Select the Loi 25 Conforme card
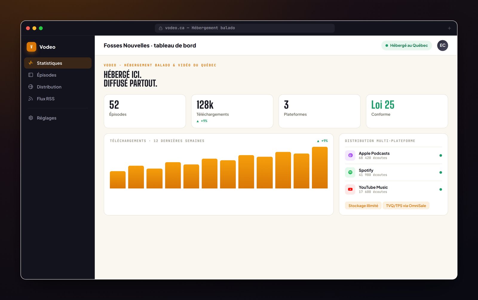This screenshot has width=478, height=300. [407, 111]
